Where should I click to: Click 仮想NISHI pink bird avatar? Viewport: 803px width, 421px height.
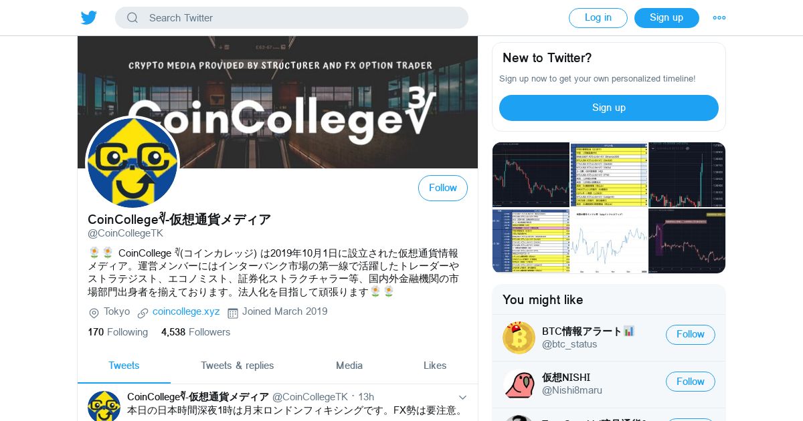(x=519, y=385)
